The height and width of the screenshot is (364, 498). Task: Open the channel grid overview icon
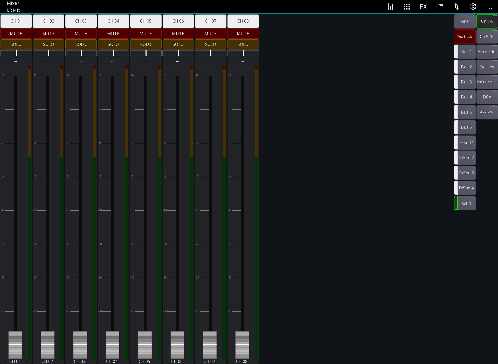coord(406,6)
